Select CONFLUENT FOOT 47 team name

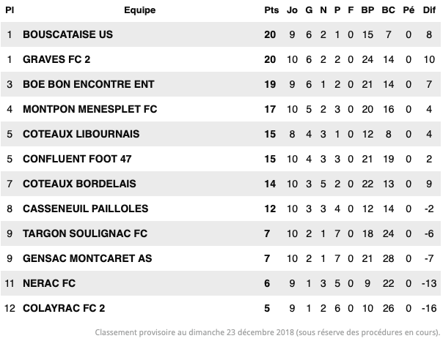(77, 159)
